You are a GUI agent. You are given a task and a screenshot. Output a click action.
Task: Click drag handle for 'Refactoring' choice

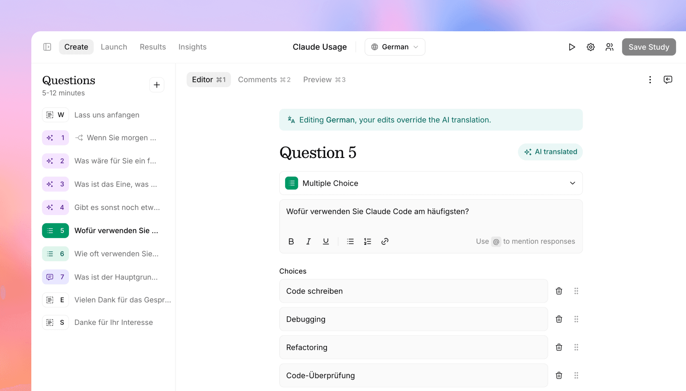coord(576,347)
